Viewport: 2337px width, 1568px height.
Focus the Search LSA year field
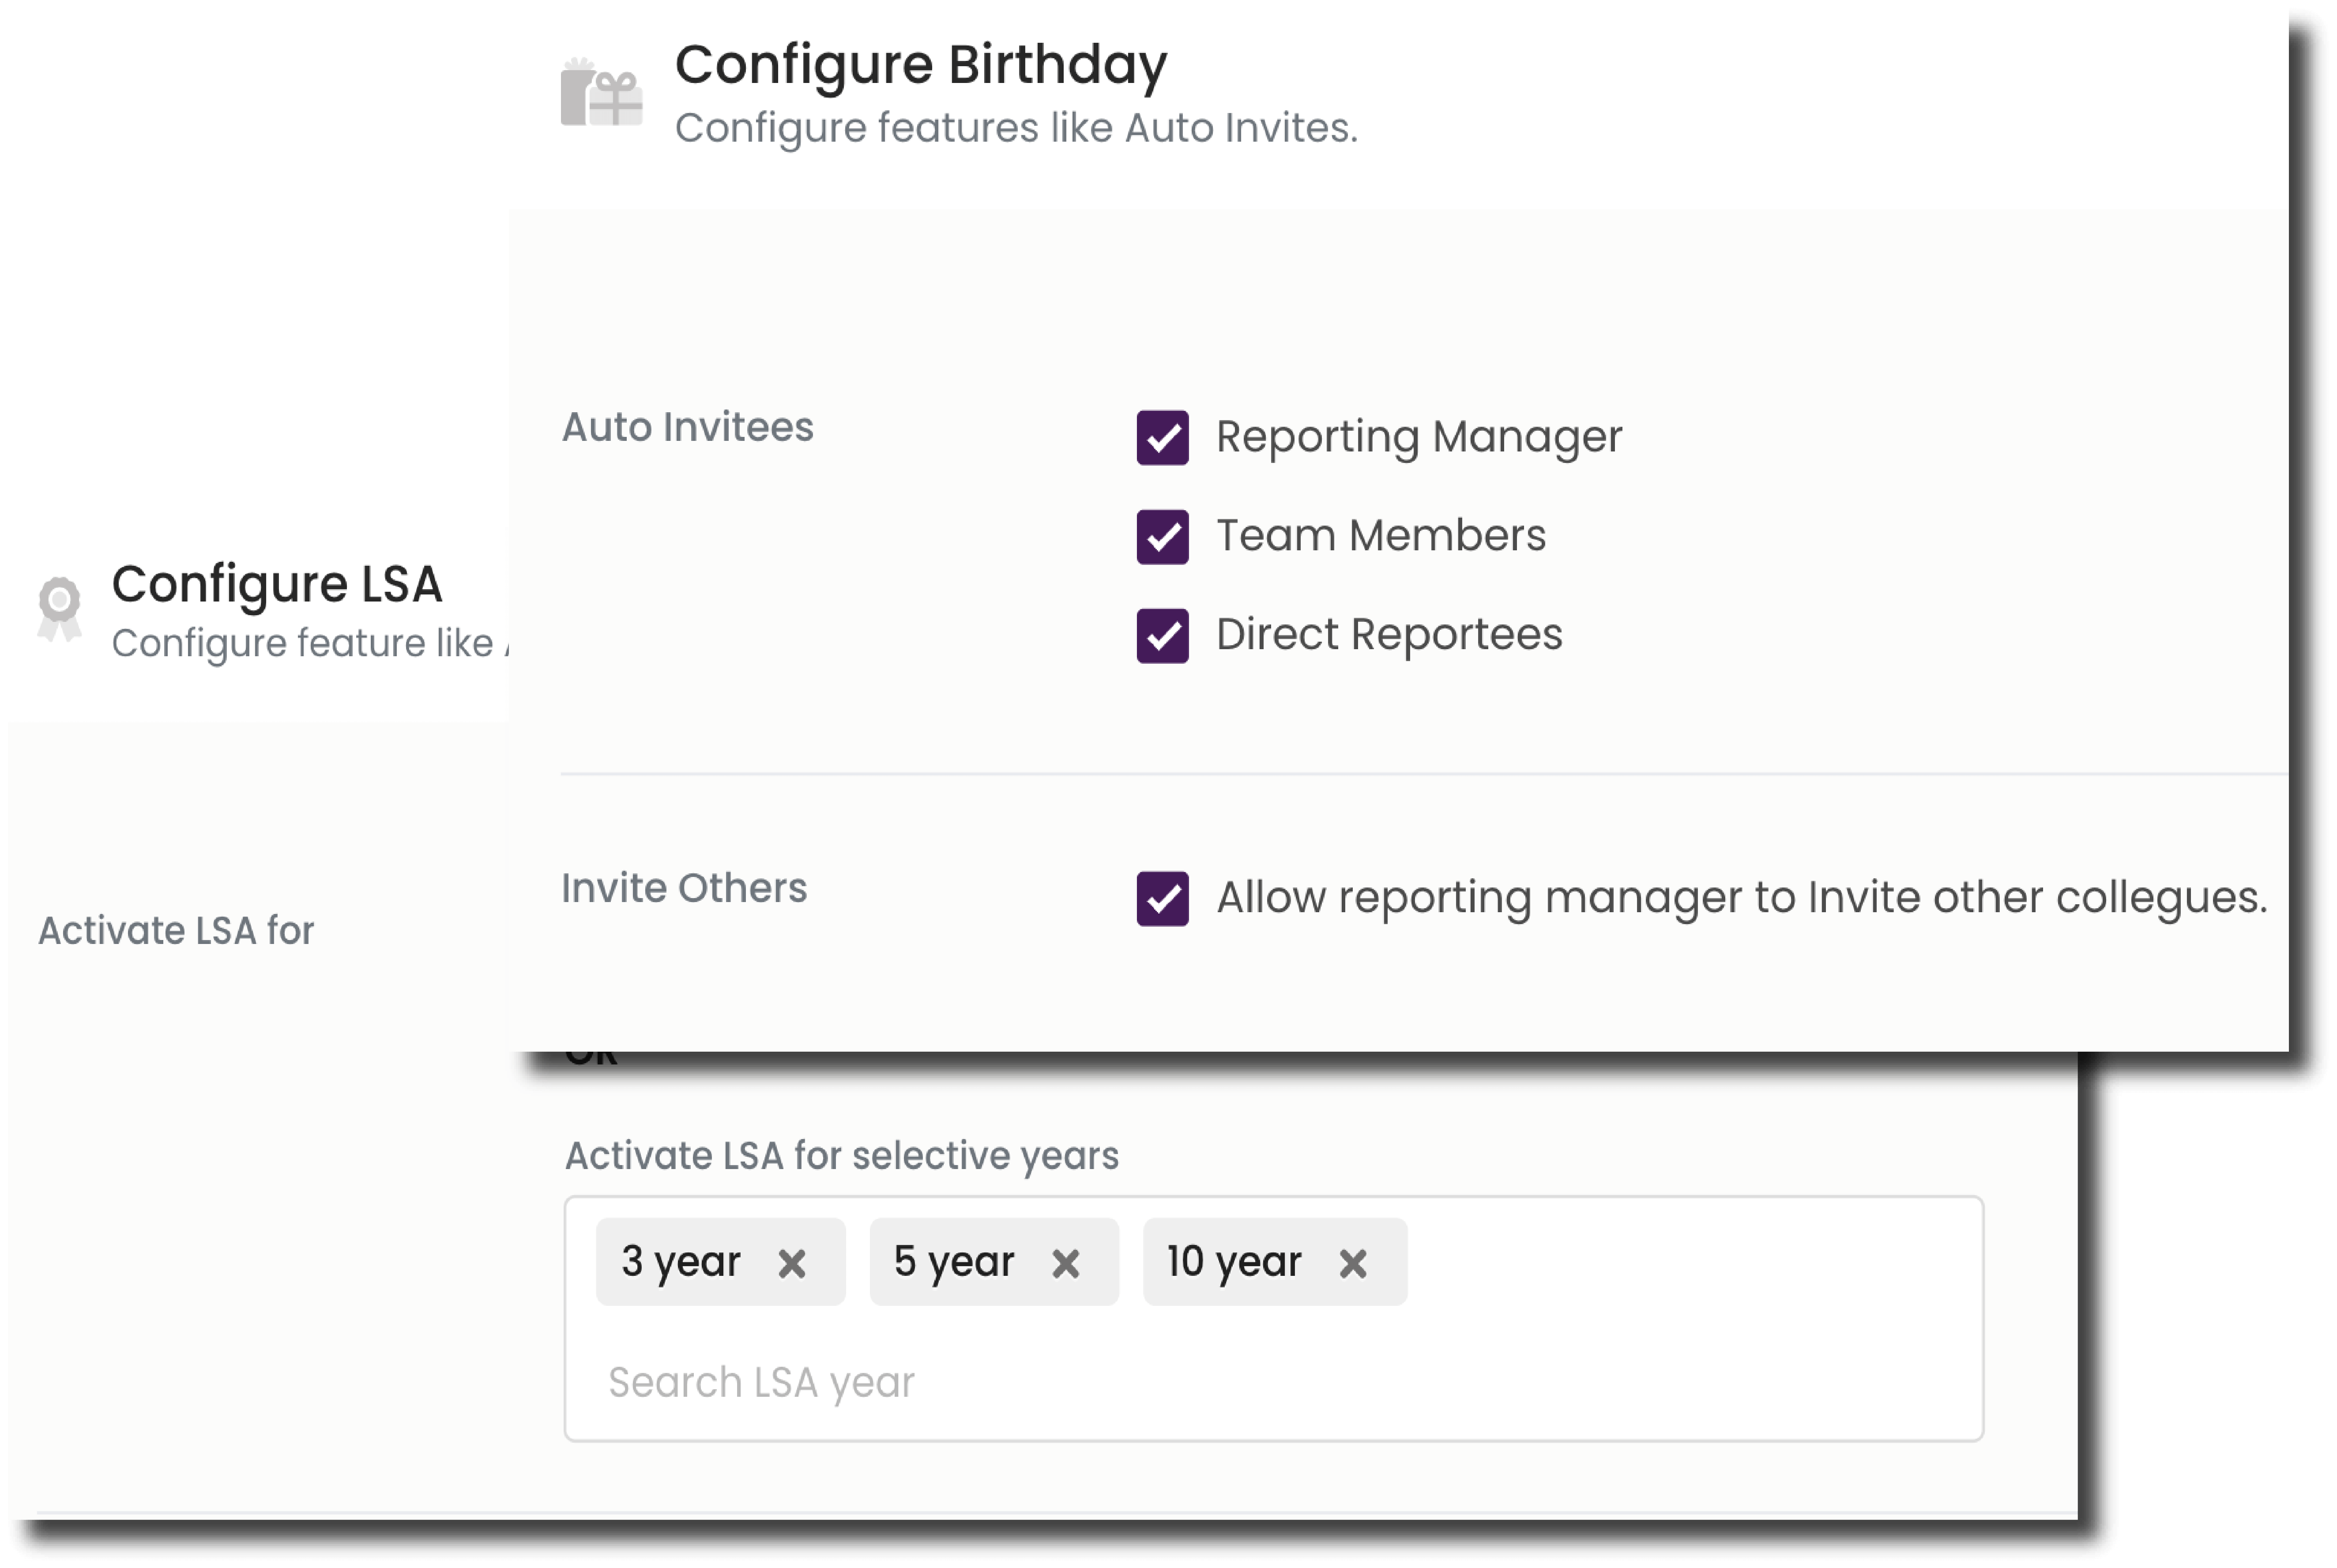tap(762, 1383)
